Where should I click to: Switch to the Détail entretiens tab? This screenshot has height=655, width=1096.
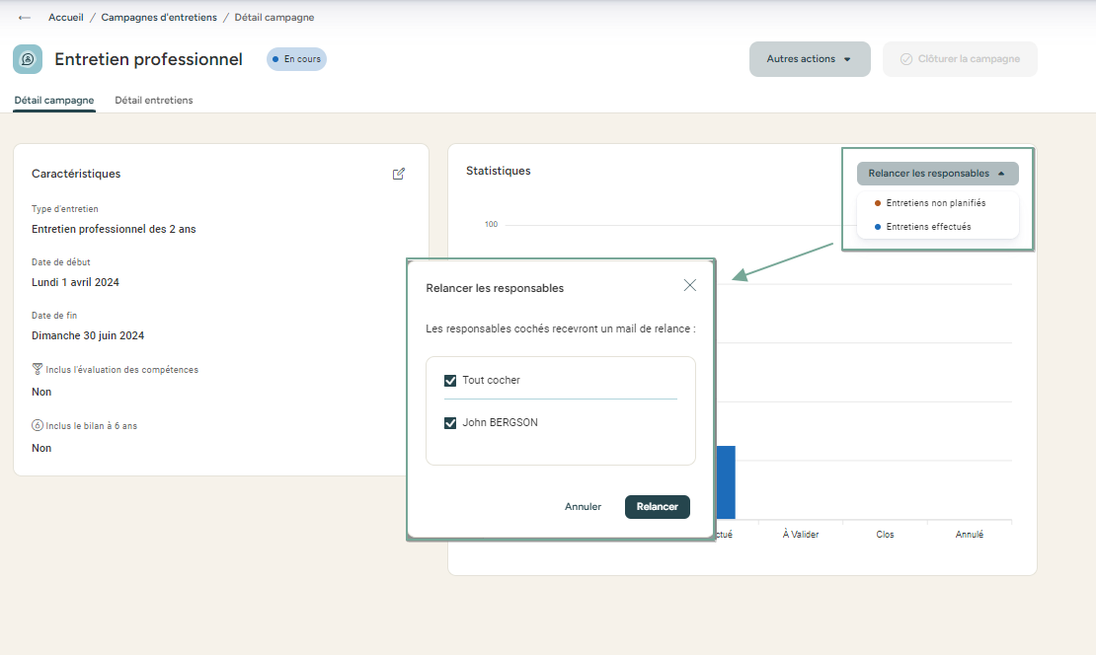[154, 100]
